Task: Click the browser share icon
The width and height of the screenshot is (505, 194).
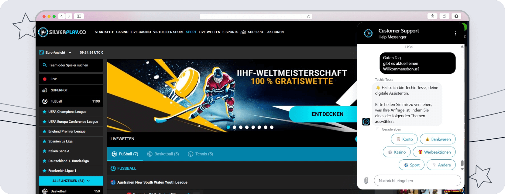Action: [432, 16]
